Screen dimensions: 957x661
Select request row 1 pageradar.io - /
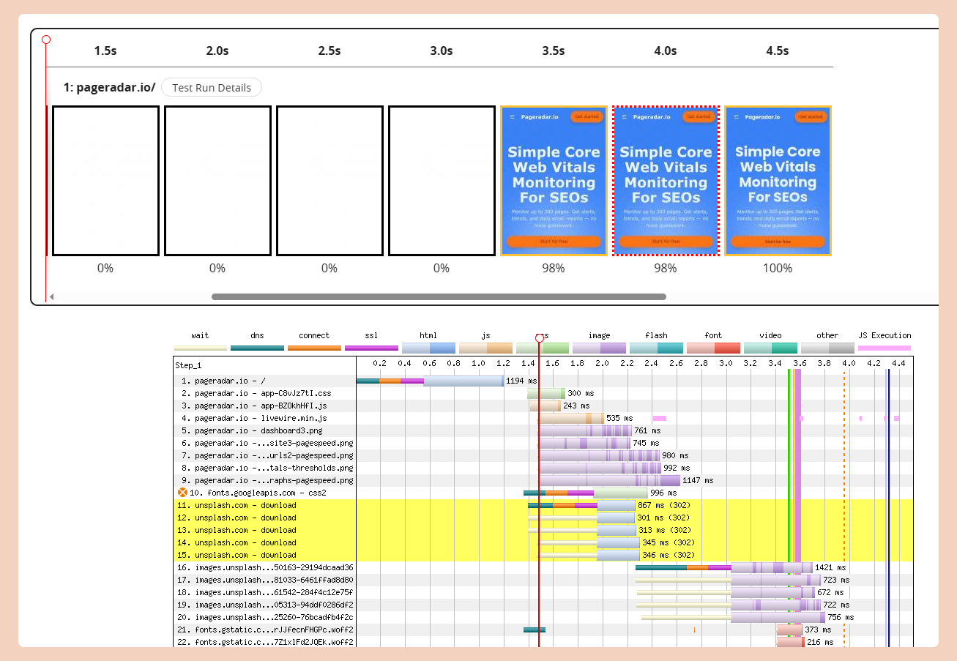pos(543,381)
